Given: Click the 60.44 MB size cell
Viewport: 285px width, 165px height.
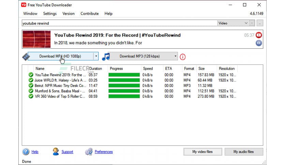Looking at the screenshot, I should click(205, 80).
